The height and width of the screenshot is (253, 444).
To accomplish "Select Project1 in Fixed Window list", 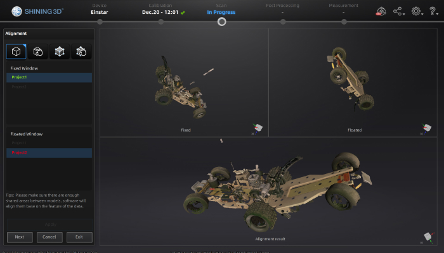I will [x=49, y=77].
